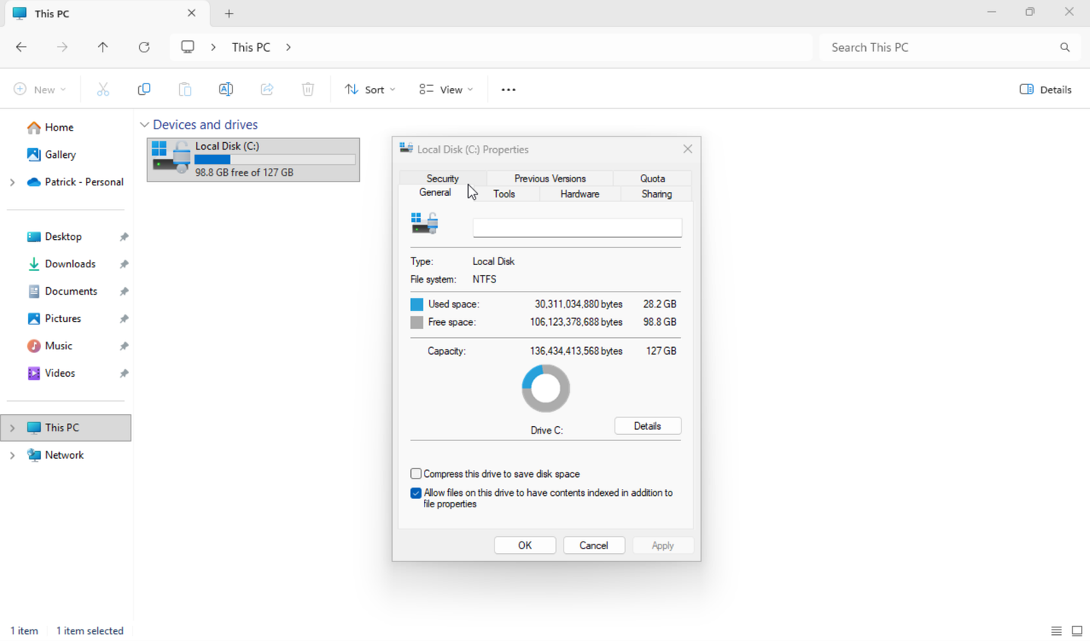Click chevron before This PC in address bar
This screenshot has height=641, width=1090.
pos(213,47)
